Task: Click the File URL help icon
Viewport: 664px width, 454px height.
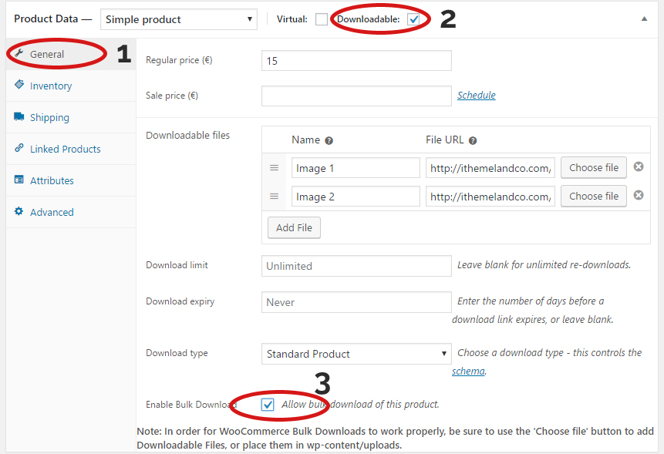Action: coord(473,141)
